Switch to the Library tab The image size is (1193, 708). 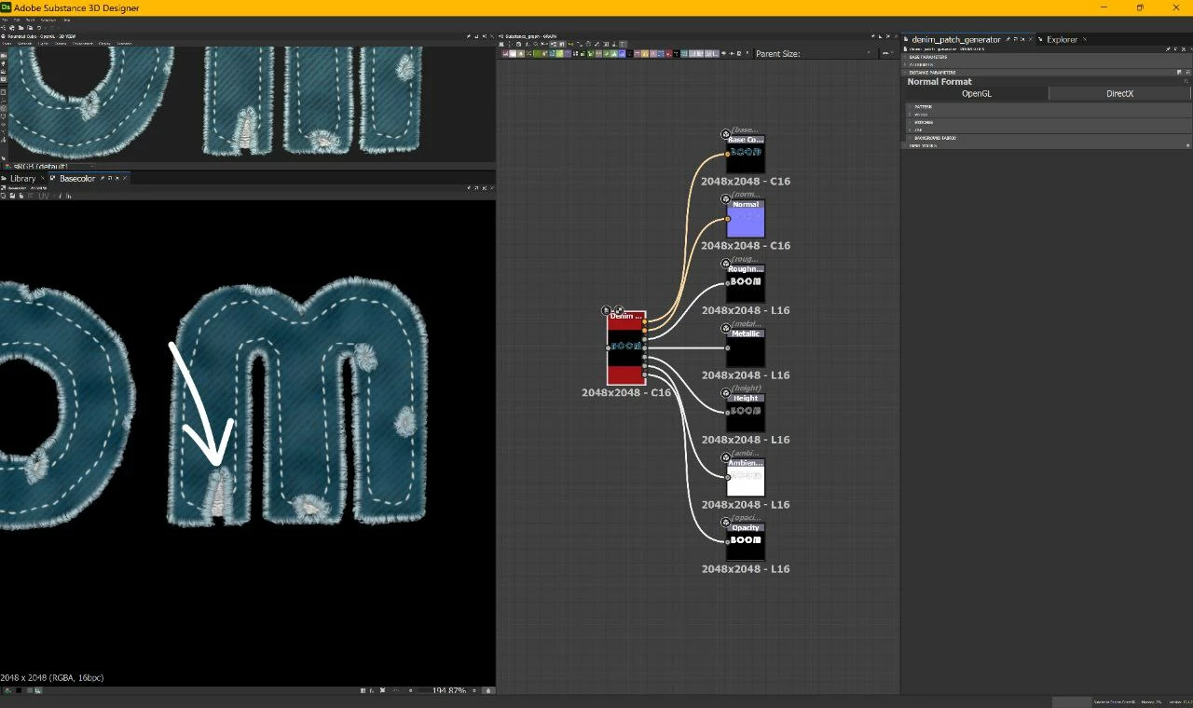coord(22,178)
